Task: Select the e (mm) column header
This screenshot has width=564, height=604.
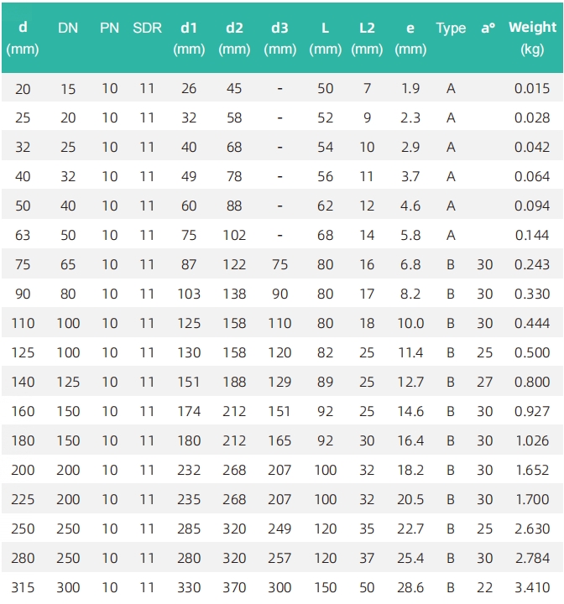Action: coord(410,38)
